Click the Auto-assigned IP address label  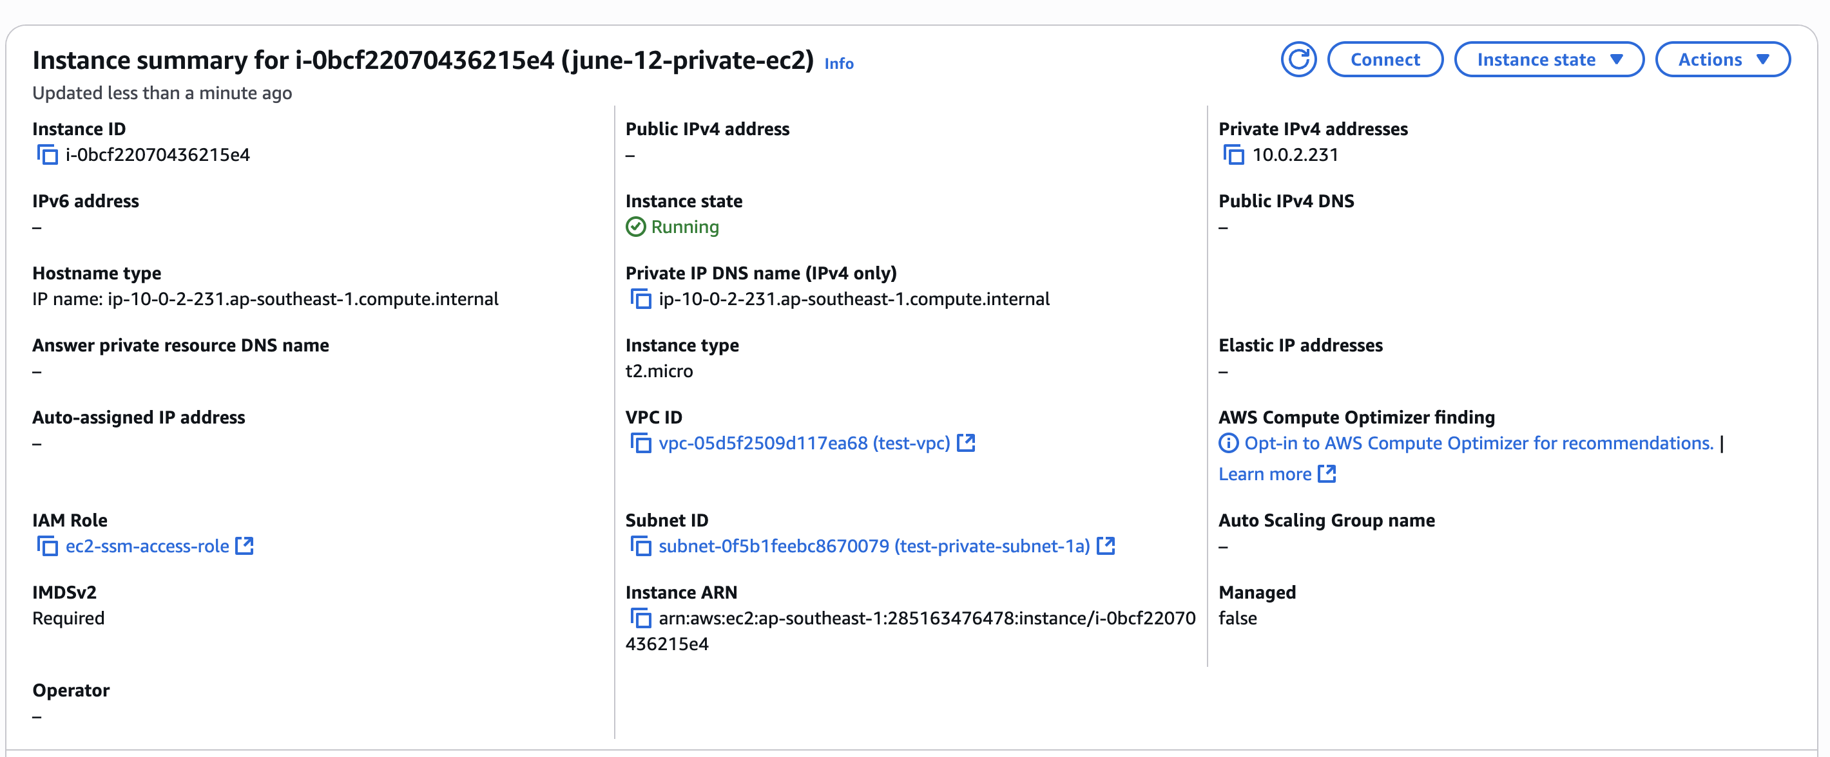click(x=139, y=417)
